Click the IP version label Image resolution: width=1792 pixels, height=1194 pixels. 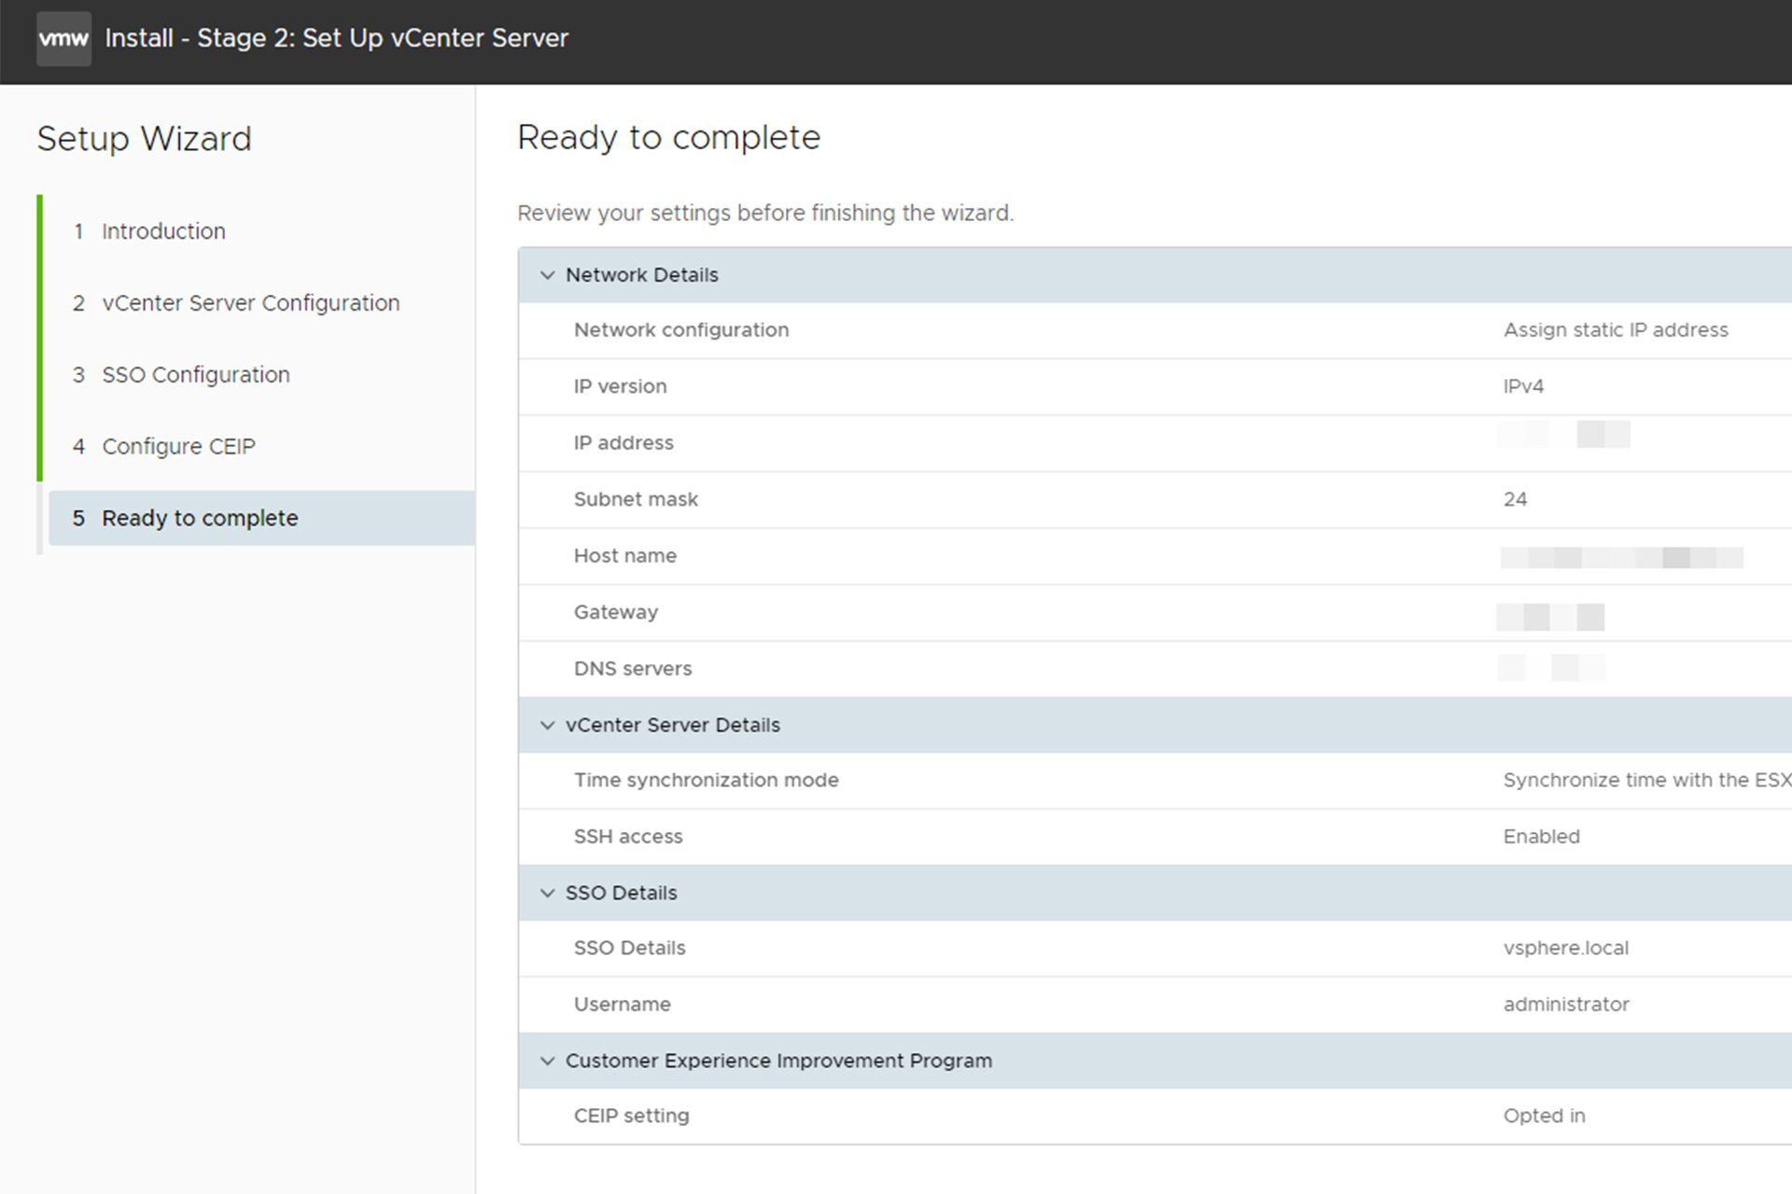pos(620,386)
